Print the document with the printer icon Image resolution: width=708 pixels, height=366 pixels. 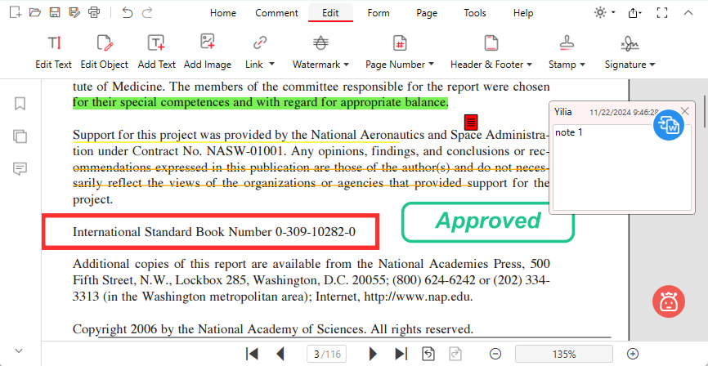point(94,12)
